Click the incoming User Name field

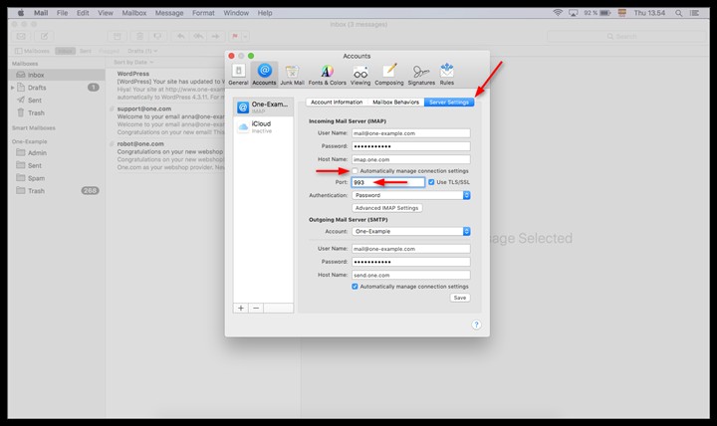(410, 133)
